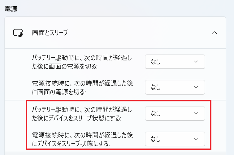Click the 画面とスリープ section title
This screenshot has height=155, width=234.
[x=50, y=33]
